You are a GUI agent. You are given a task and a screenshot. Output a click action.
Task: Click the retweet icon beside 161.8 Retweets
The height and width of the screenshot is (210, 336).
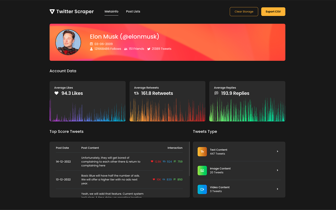coord(136,93)
